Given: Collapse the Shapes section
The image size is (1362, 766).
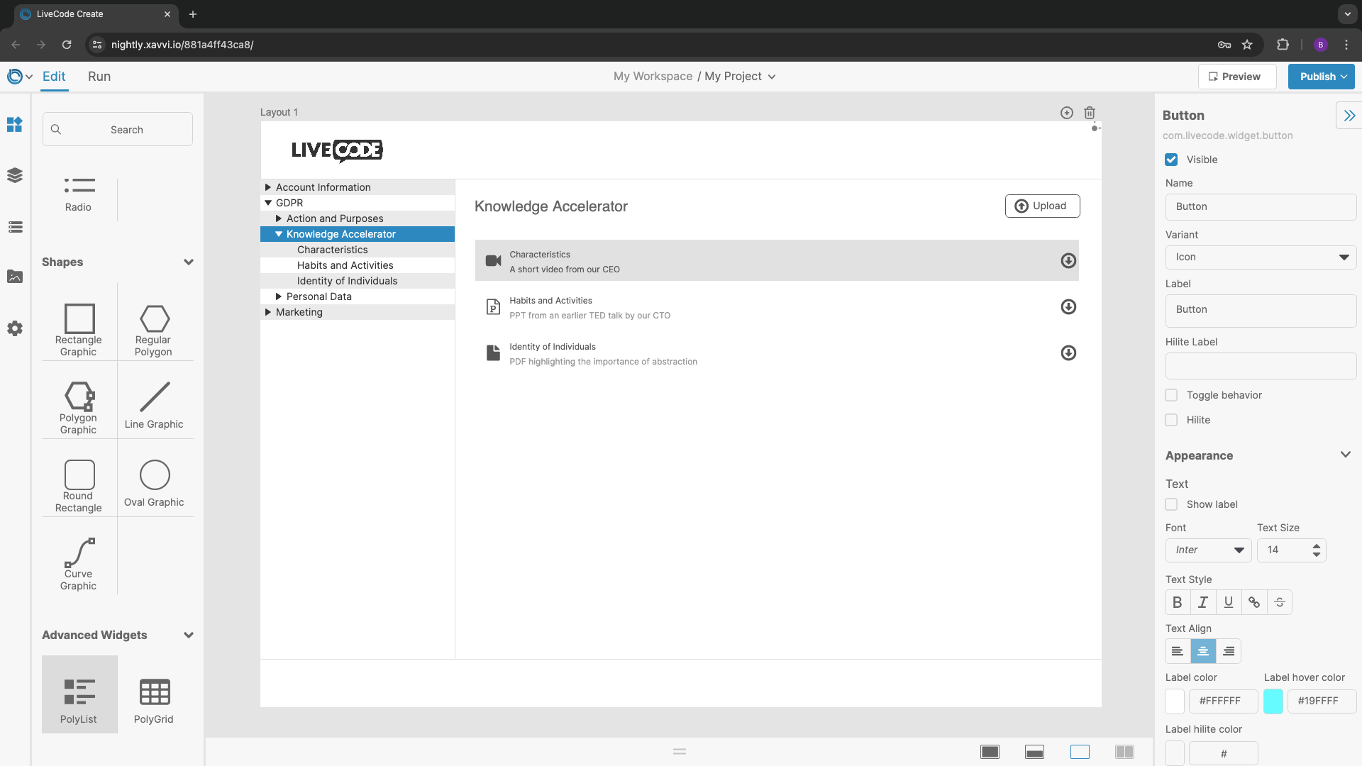Looking at the screenshot, I should (189, 262).
